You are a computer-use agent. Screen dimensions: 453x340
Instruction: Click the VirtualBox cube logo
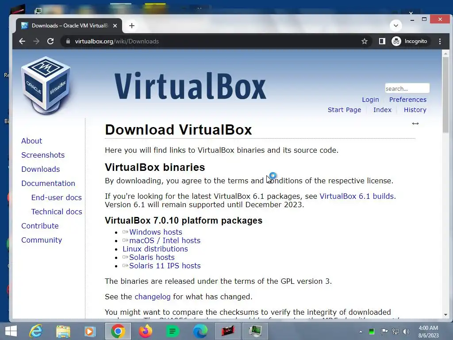(x=46, y=85)
